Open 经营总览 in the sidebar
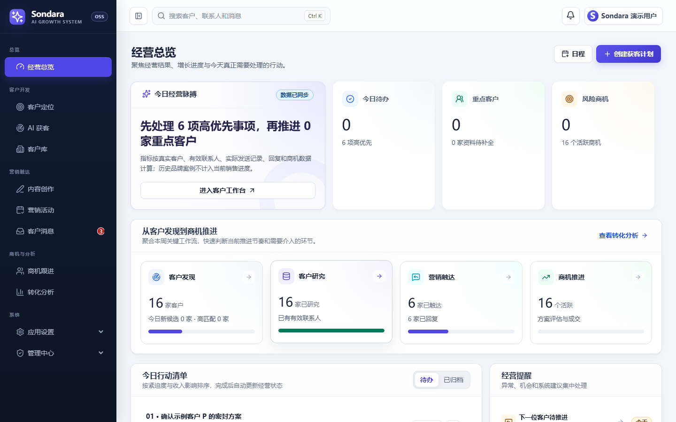The height and width of the screenshot is (422, 676). pos(58,67)
